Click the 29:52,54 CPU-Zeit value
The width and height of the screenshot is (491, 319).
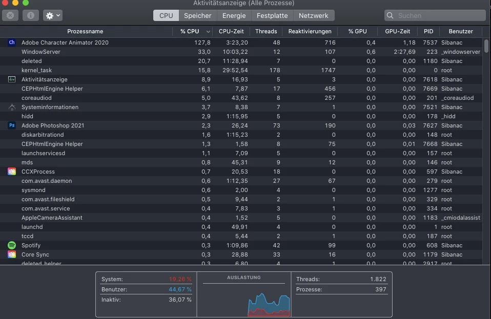point(235,70)
